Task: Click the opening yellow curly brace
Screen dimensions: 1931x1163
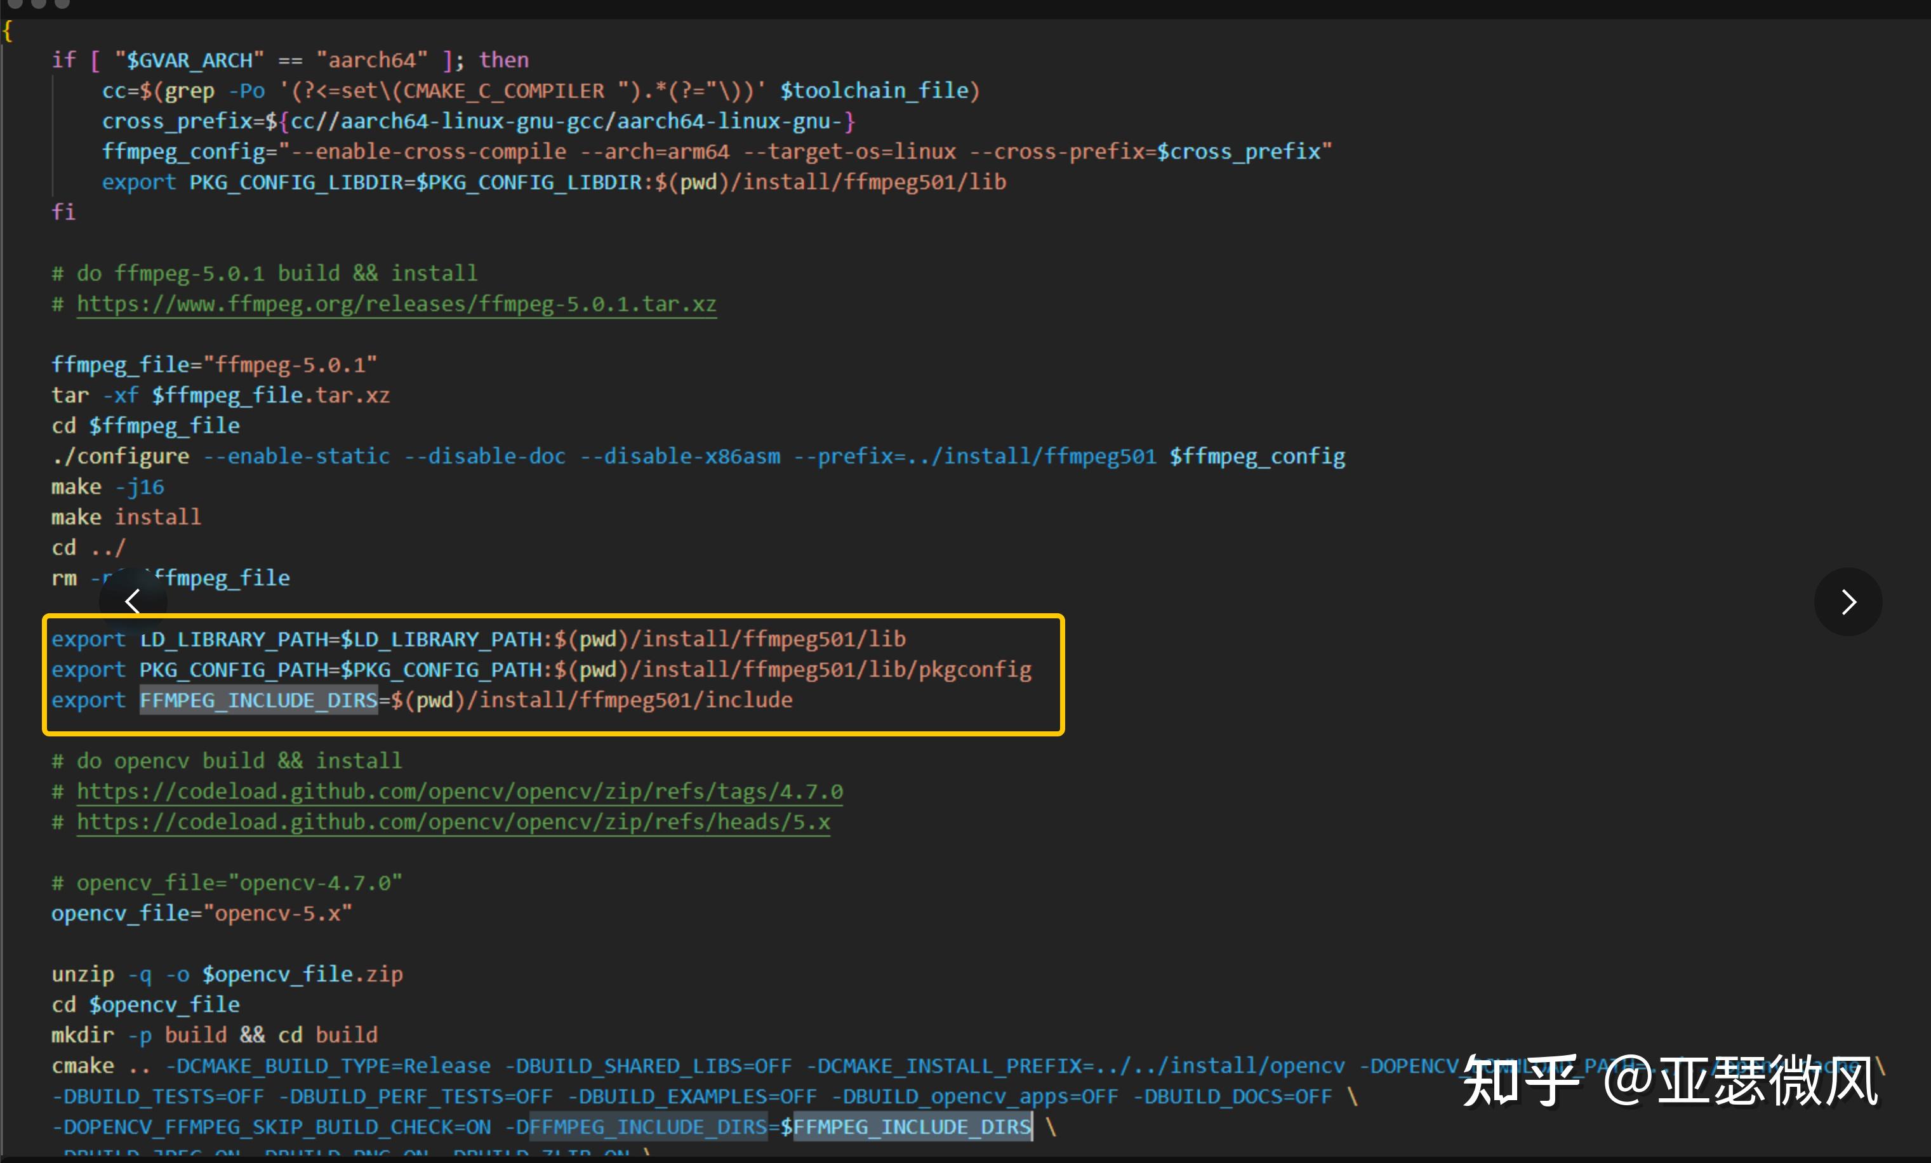Action: [x=7, y=31]
